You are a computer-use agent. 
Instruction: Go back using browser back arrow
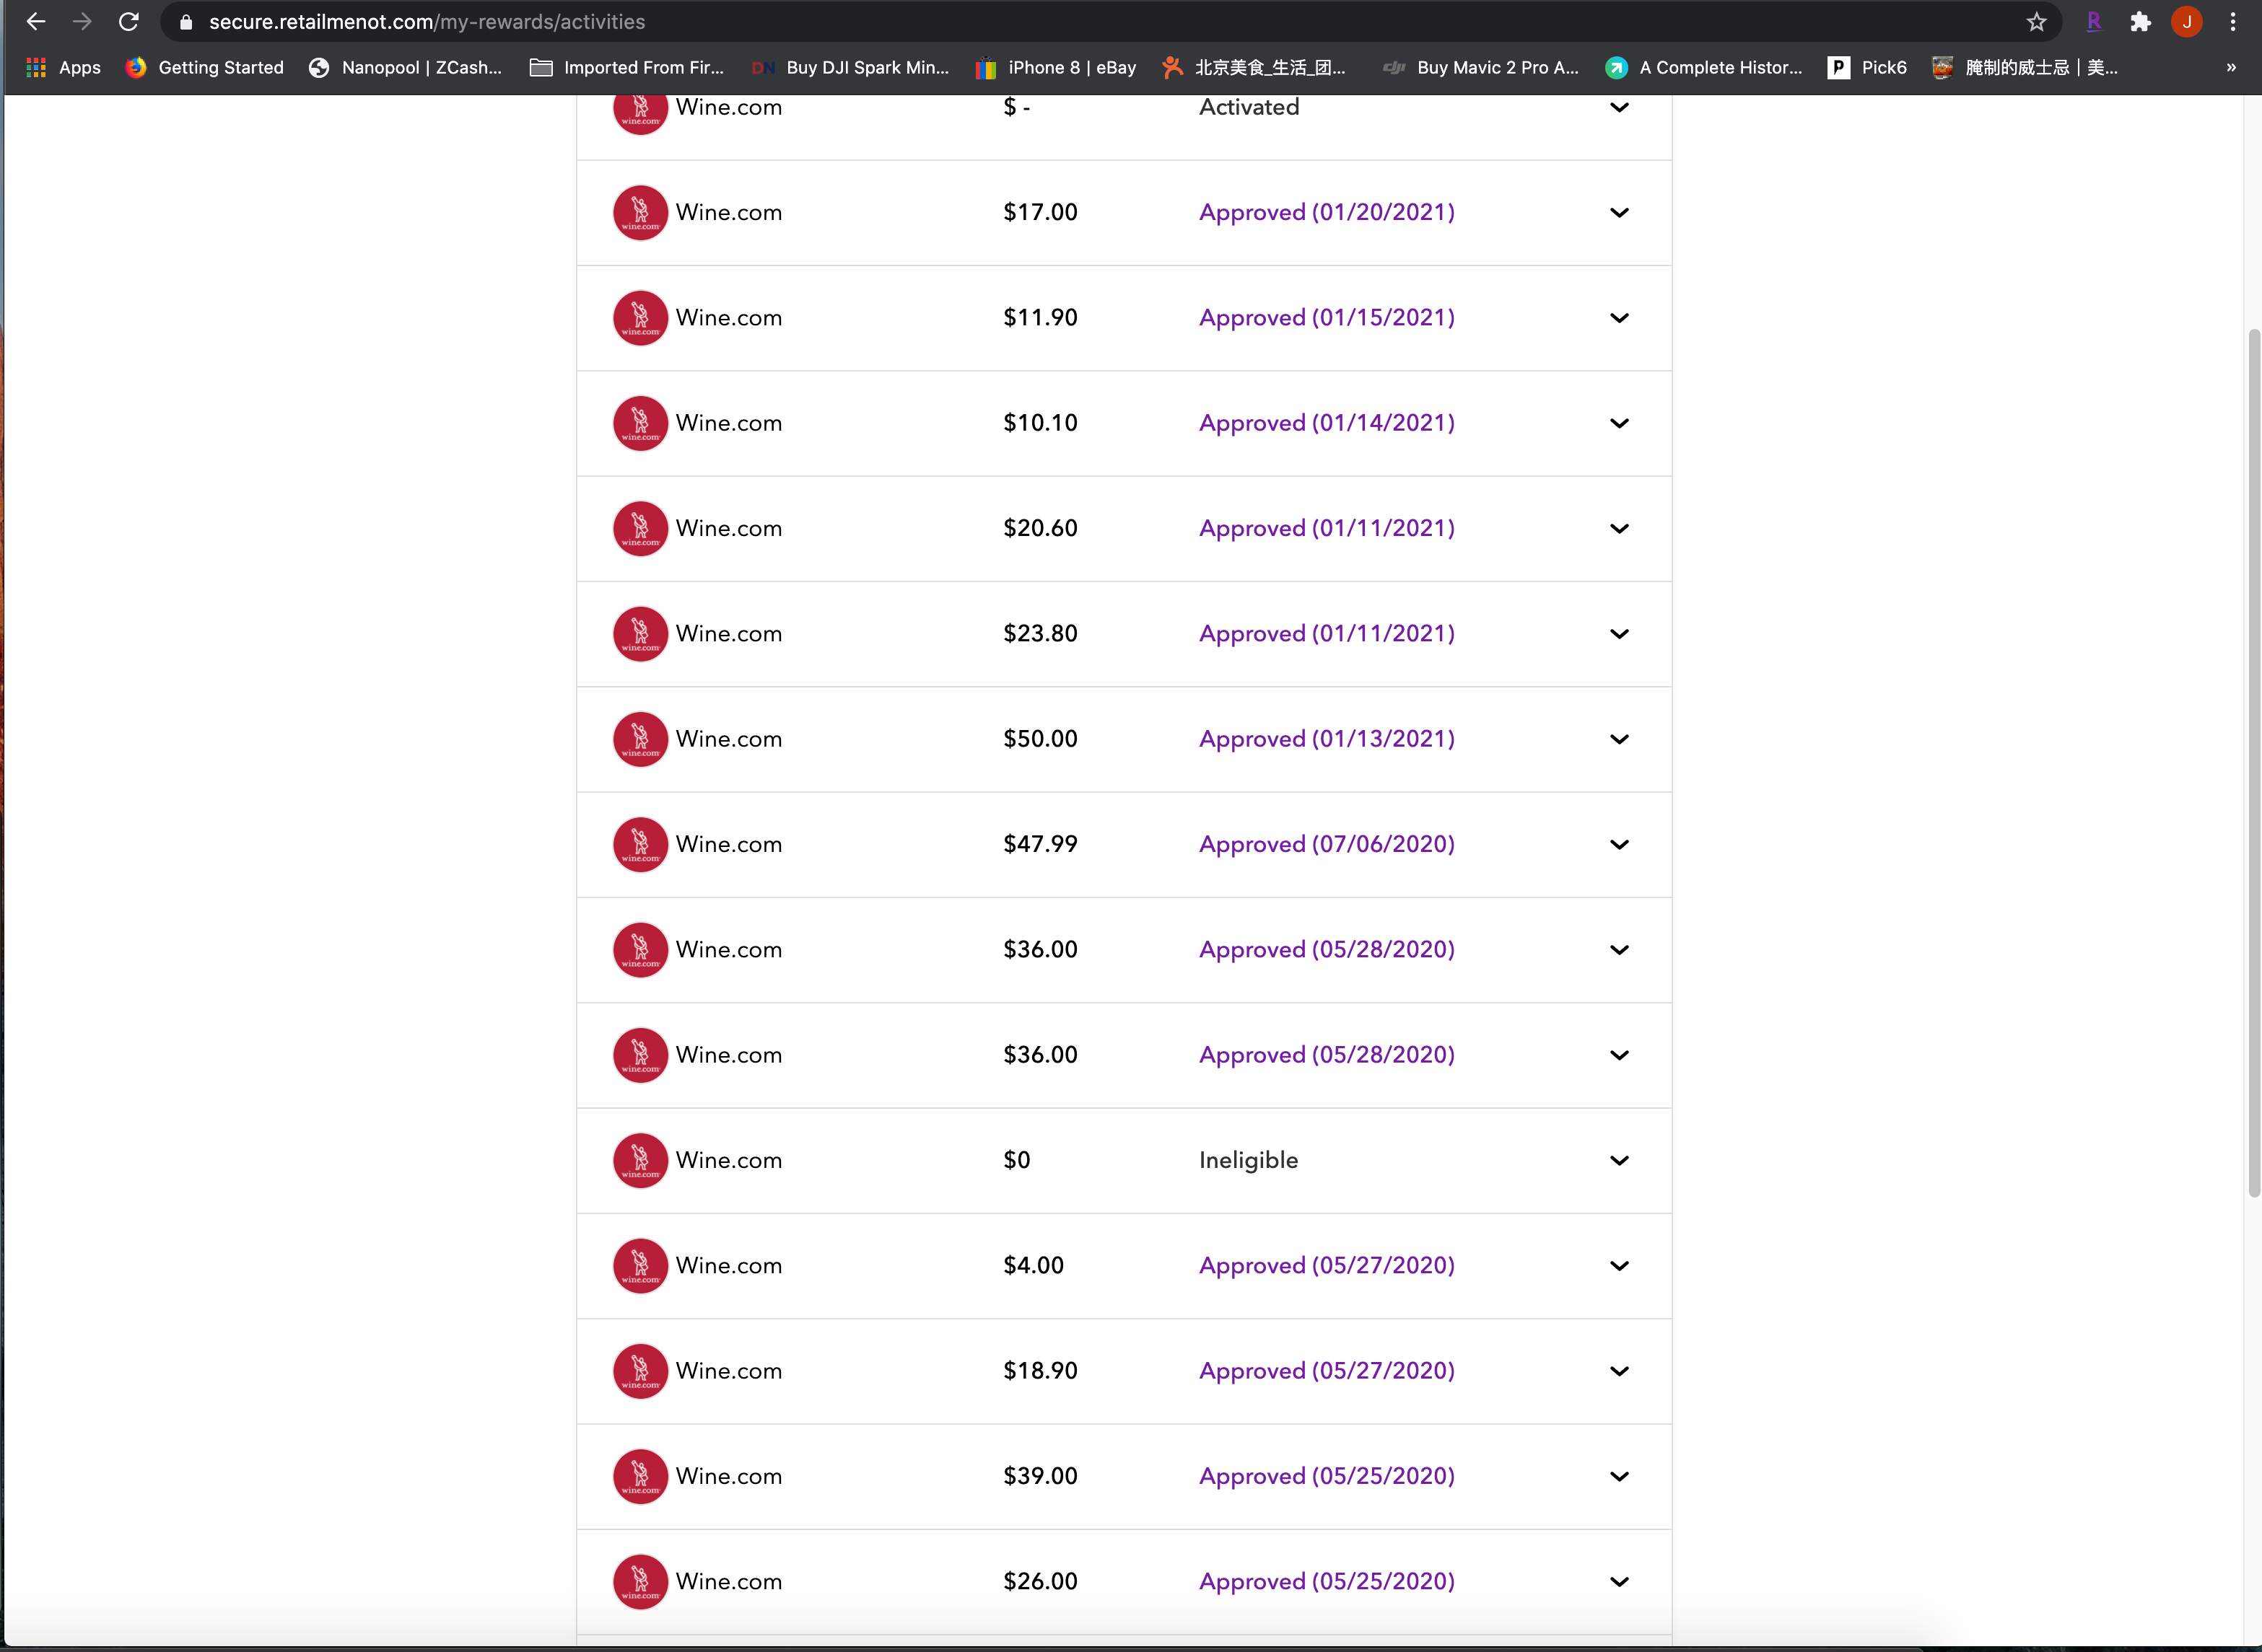click(x=36, y=22)
